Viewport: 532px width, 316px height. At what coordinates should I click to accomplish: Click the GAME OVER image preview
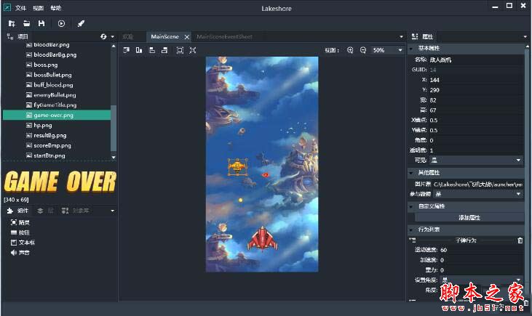tap(60, 182)
